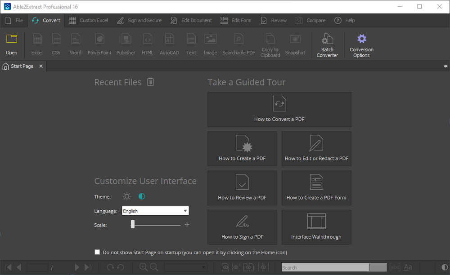The height and width of the screenshot is (275, 450).
Task: Click the Scale slider handle
Action: pyautogui.click(x=133, y=224)
